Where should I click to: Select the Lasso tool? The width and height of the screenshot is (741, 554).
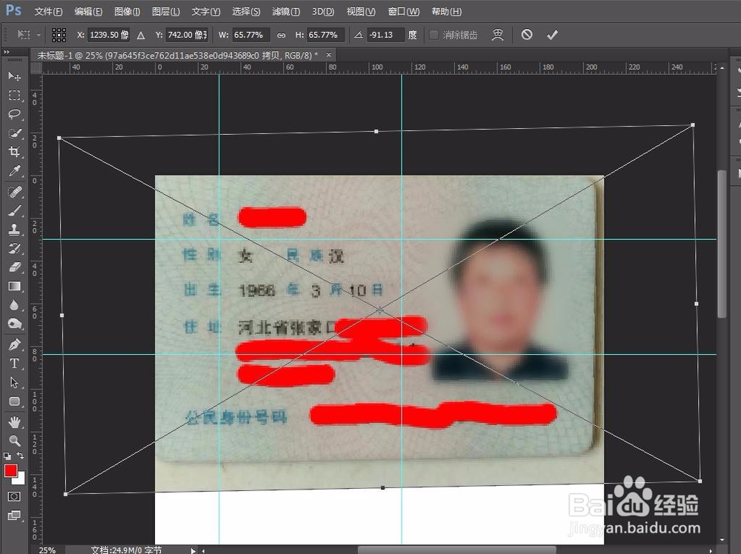(x=14, y=114)
